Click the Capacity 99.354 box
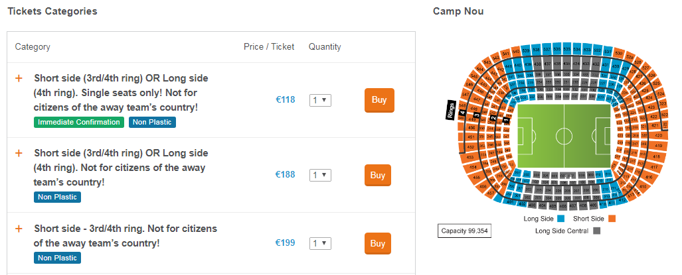Screen dimensions: 682x275 tap(464, 231)
